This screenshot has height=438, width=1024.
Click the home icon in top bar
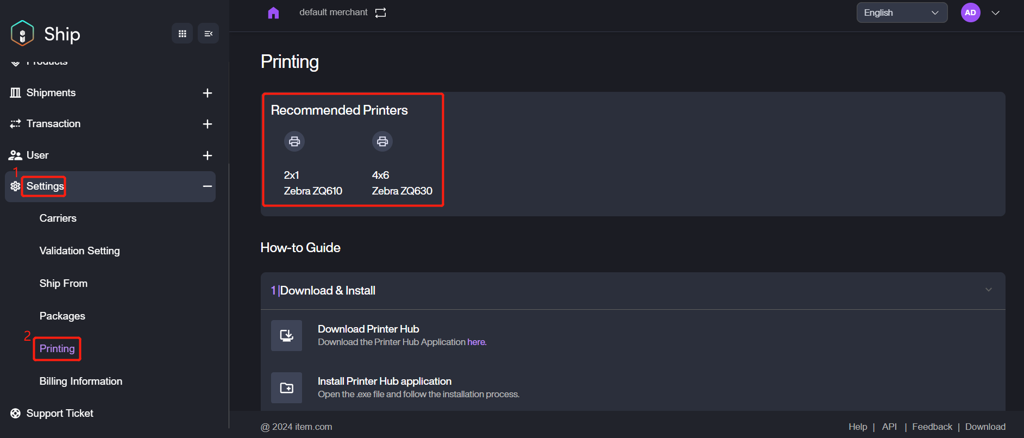coord(273,12)
